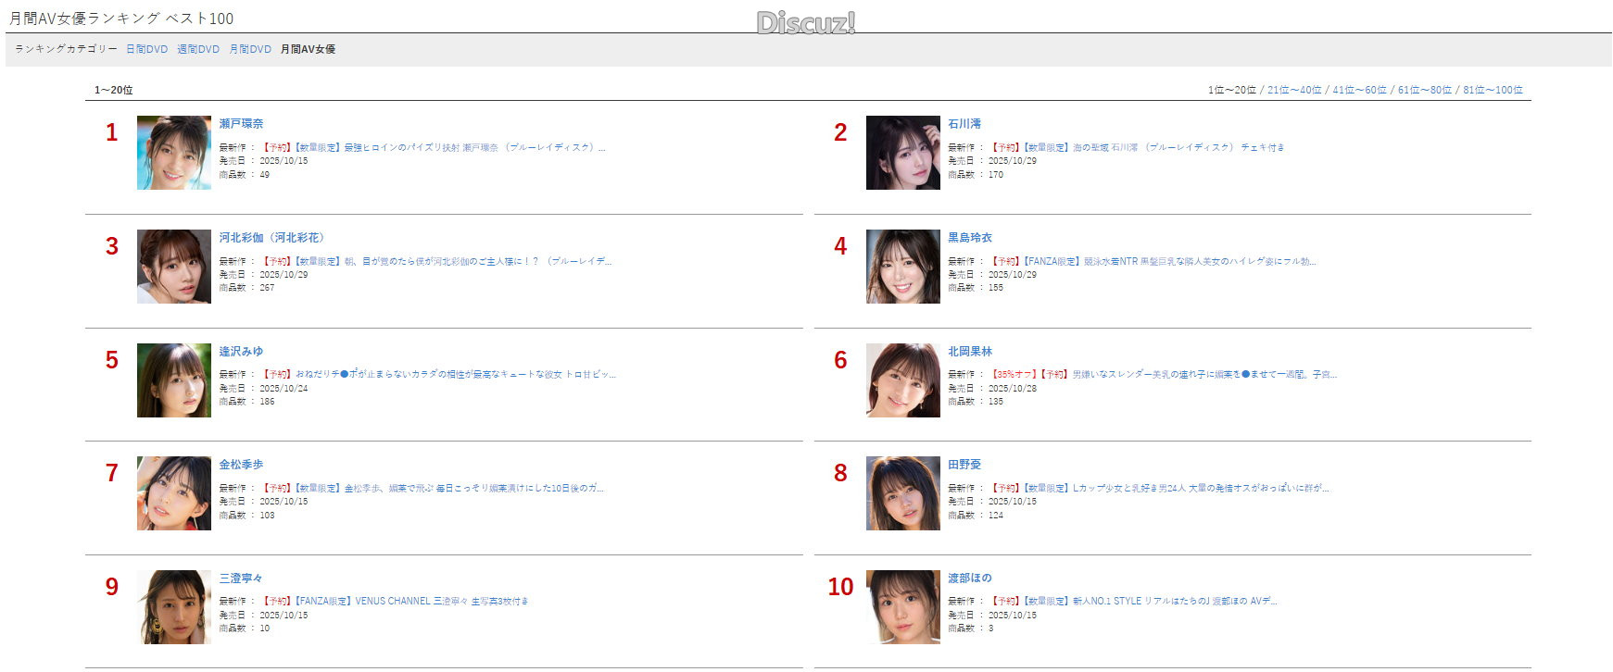Screen dimensions: 1613x672
Task: Click the 北岡果林 name link
Action: 970,352
